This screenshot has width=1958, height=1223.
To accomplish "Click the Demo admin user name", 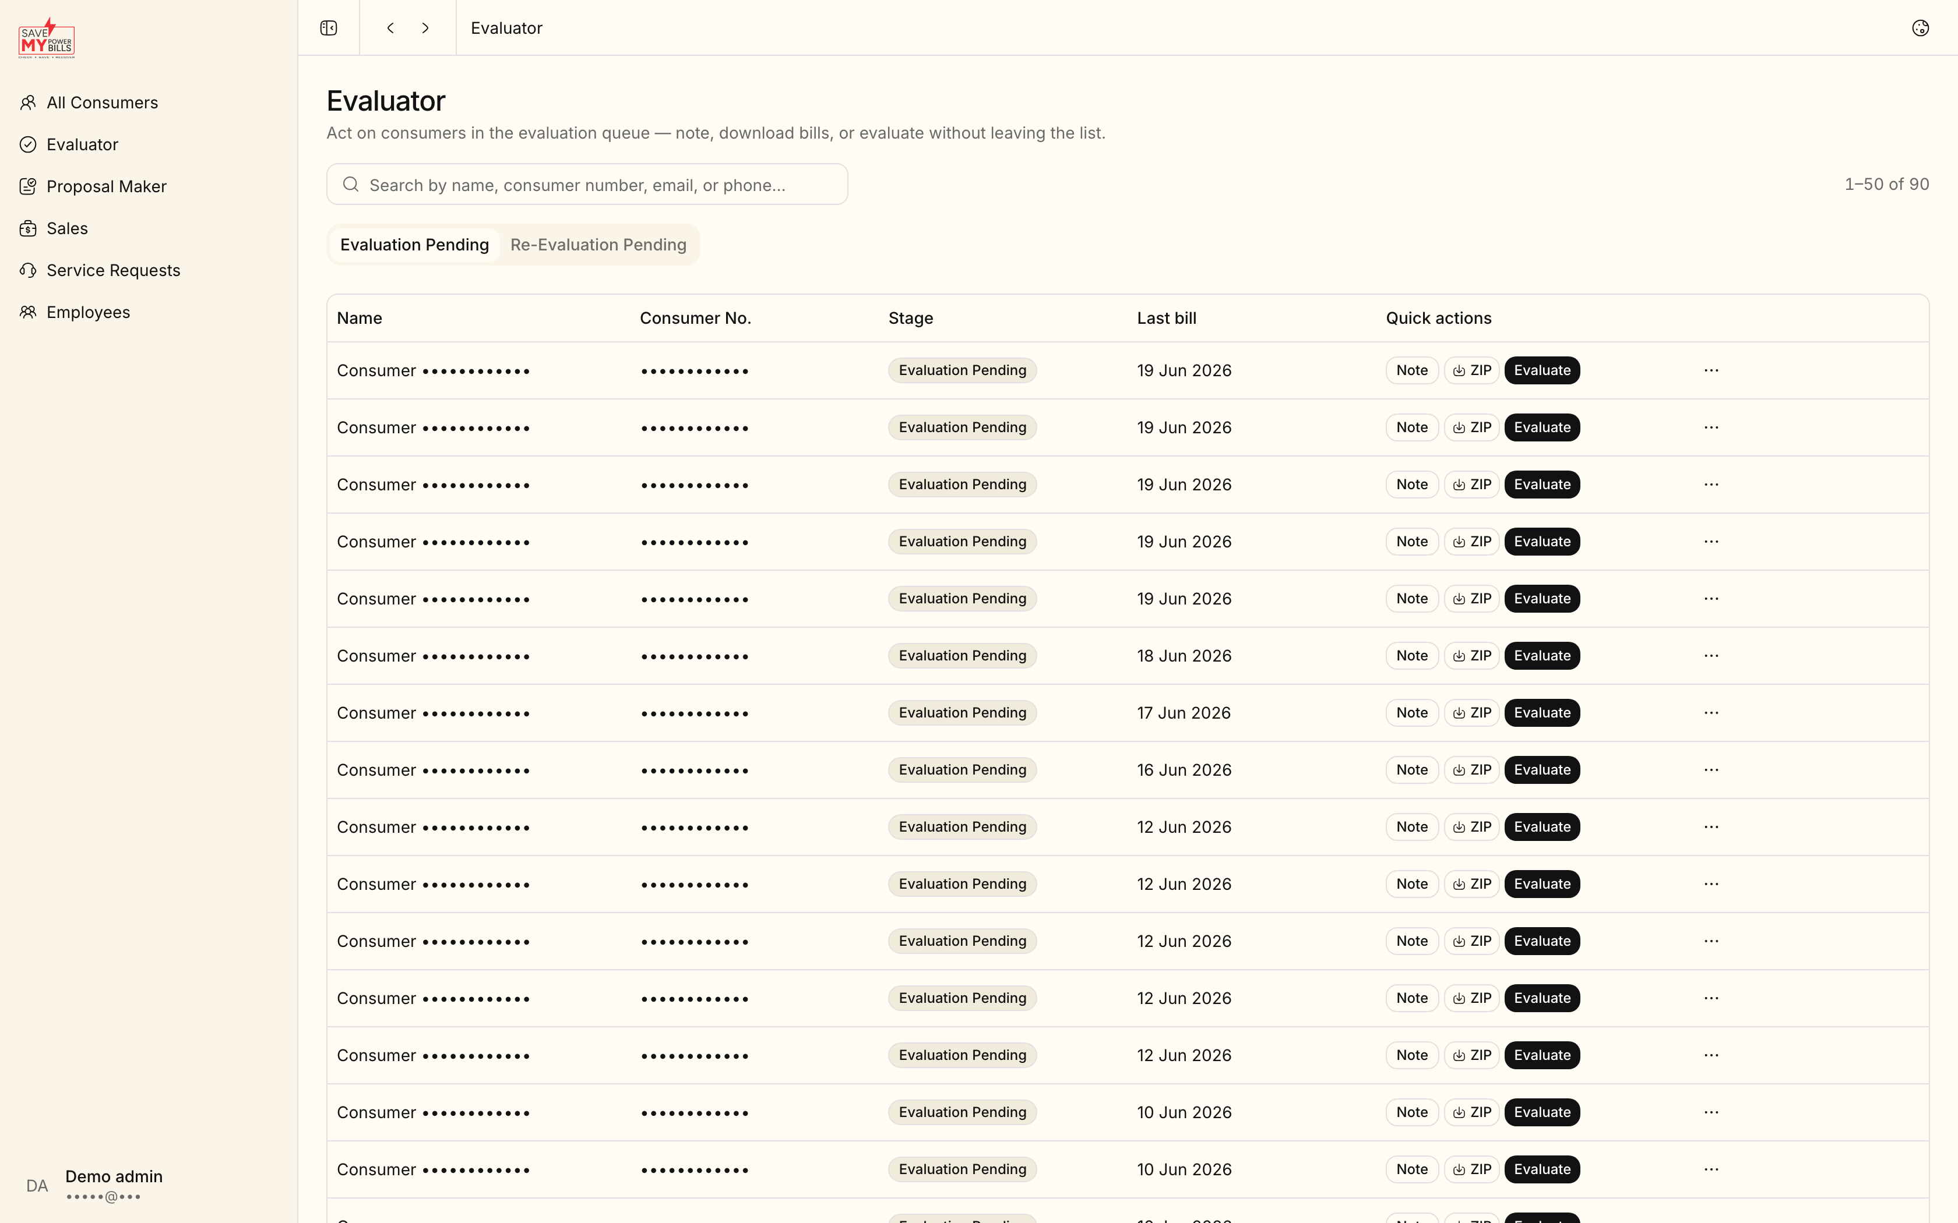I will (x=114, y=1177).
